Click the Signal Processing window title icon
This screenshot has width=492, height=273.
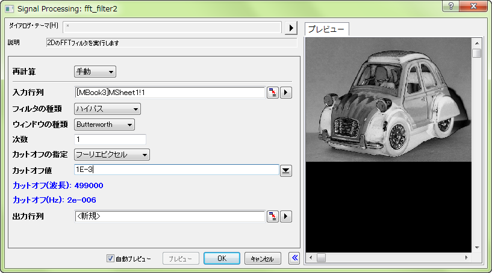tap(10, 9)
